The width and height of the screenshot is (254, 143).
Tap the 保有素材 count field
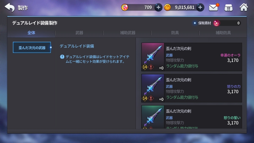[227, 23]
